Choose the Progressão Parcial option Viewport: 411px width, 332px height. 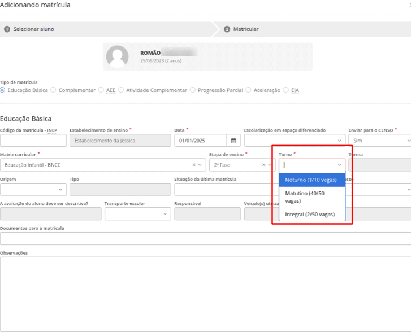point(193,90)
